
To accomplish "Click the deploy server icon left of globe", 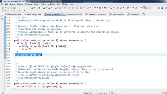I will point(59,8).
